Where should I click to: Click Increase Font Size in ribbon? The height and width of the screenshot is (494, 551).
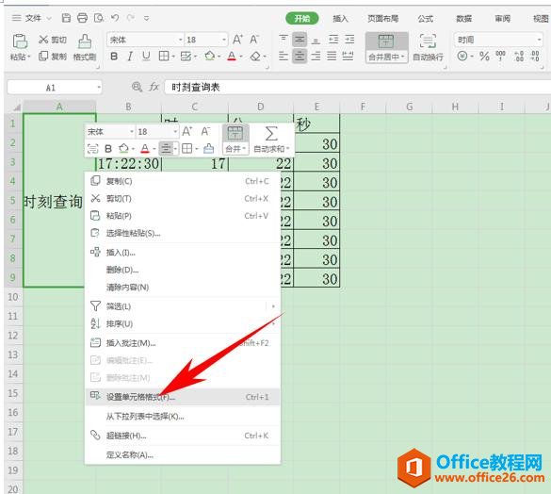(x=237, y=40)
